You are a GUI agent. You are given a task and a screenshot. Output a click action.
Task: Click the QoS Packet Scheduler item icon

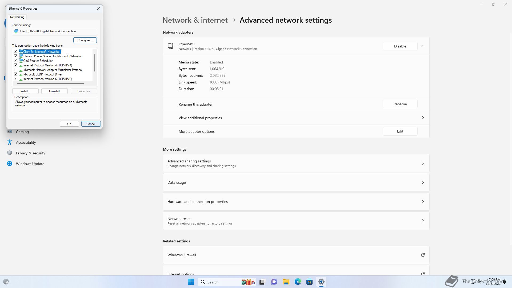[x=21, y=61]
